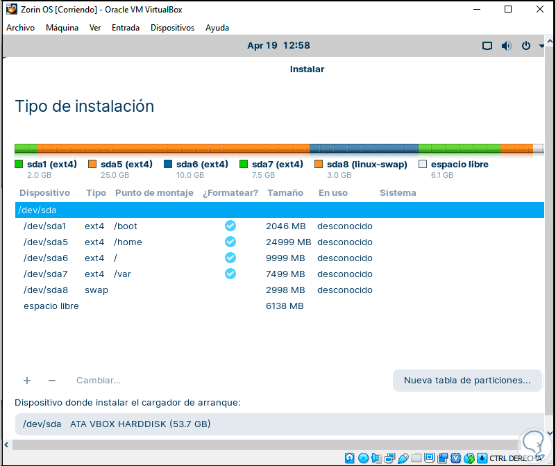Click the volume speaker icon in top bar
Image resolution: width=556 pixels, height=466 pixels.
506,46
